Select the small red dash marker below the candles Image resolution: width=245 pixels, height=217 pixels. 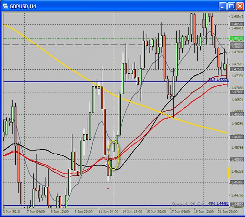[x=108, y=188]
